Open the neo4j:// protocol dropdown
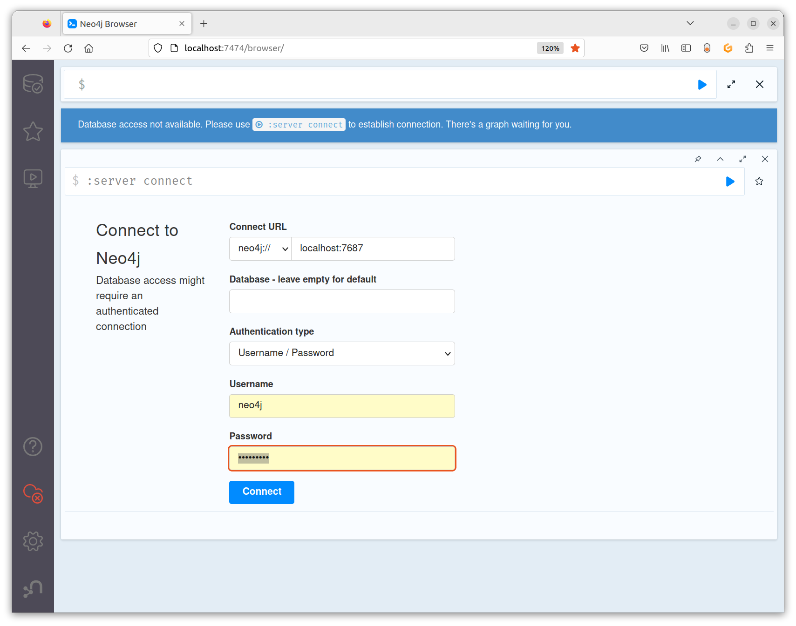Image resolution: width=796 pixels, height=626 pixels. (260, 249)
